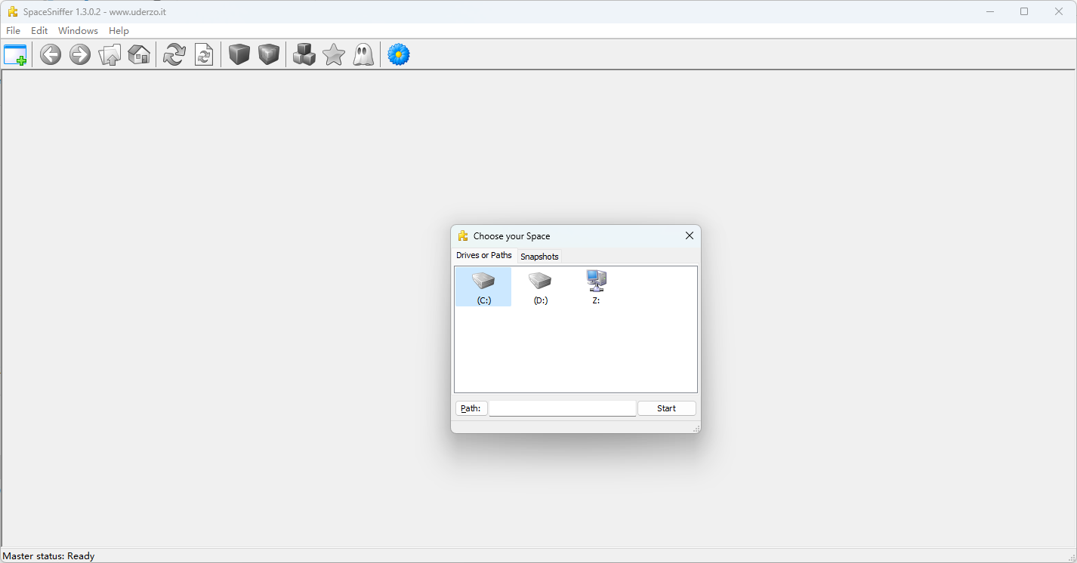Click the folder up-level icon

tap(110, 55)
